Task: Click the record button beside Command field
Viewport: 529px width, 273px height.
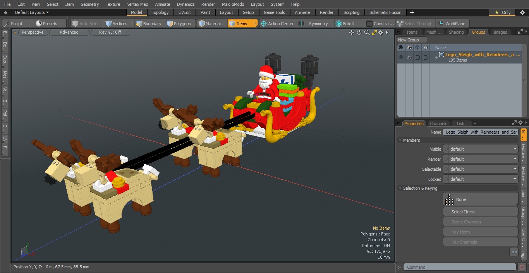Action: tap(522, 267)
